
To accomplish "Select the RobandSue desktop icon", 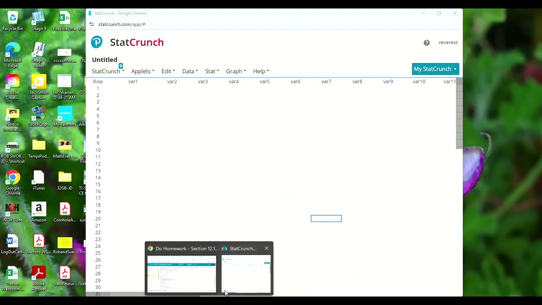I will [x=65, y=244].
